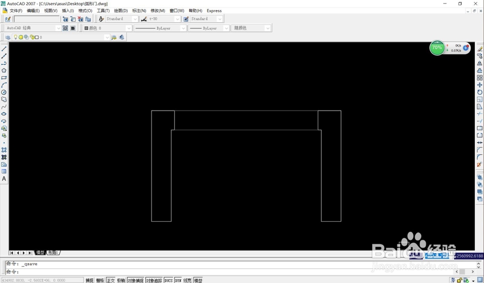Switch to the 布局1 layout tab

(x=53, y=253)
